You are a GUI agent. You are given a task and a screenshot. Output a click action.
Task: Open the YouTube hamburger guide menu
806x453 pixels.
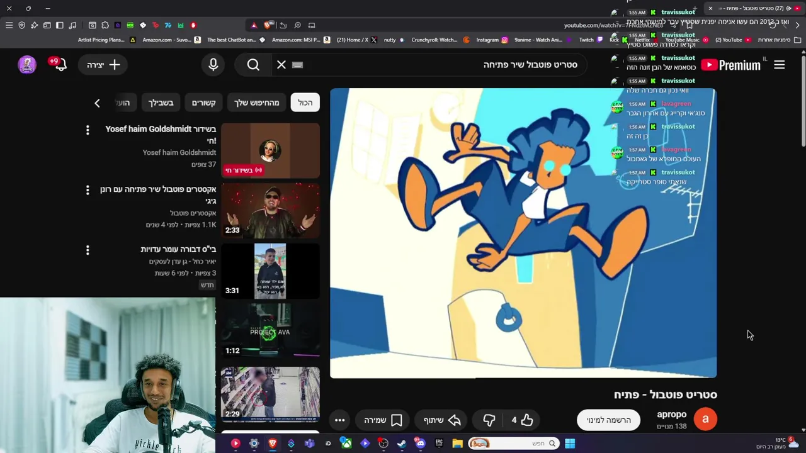[779, 65]
